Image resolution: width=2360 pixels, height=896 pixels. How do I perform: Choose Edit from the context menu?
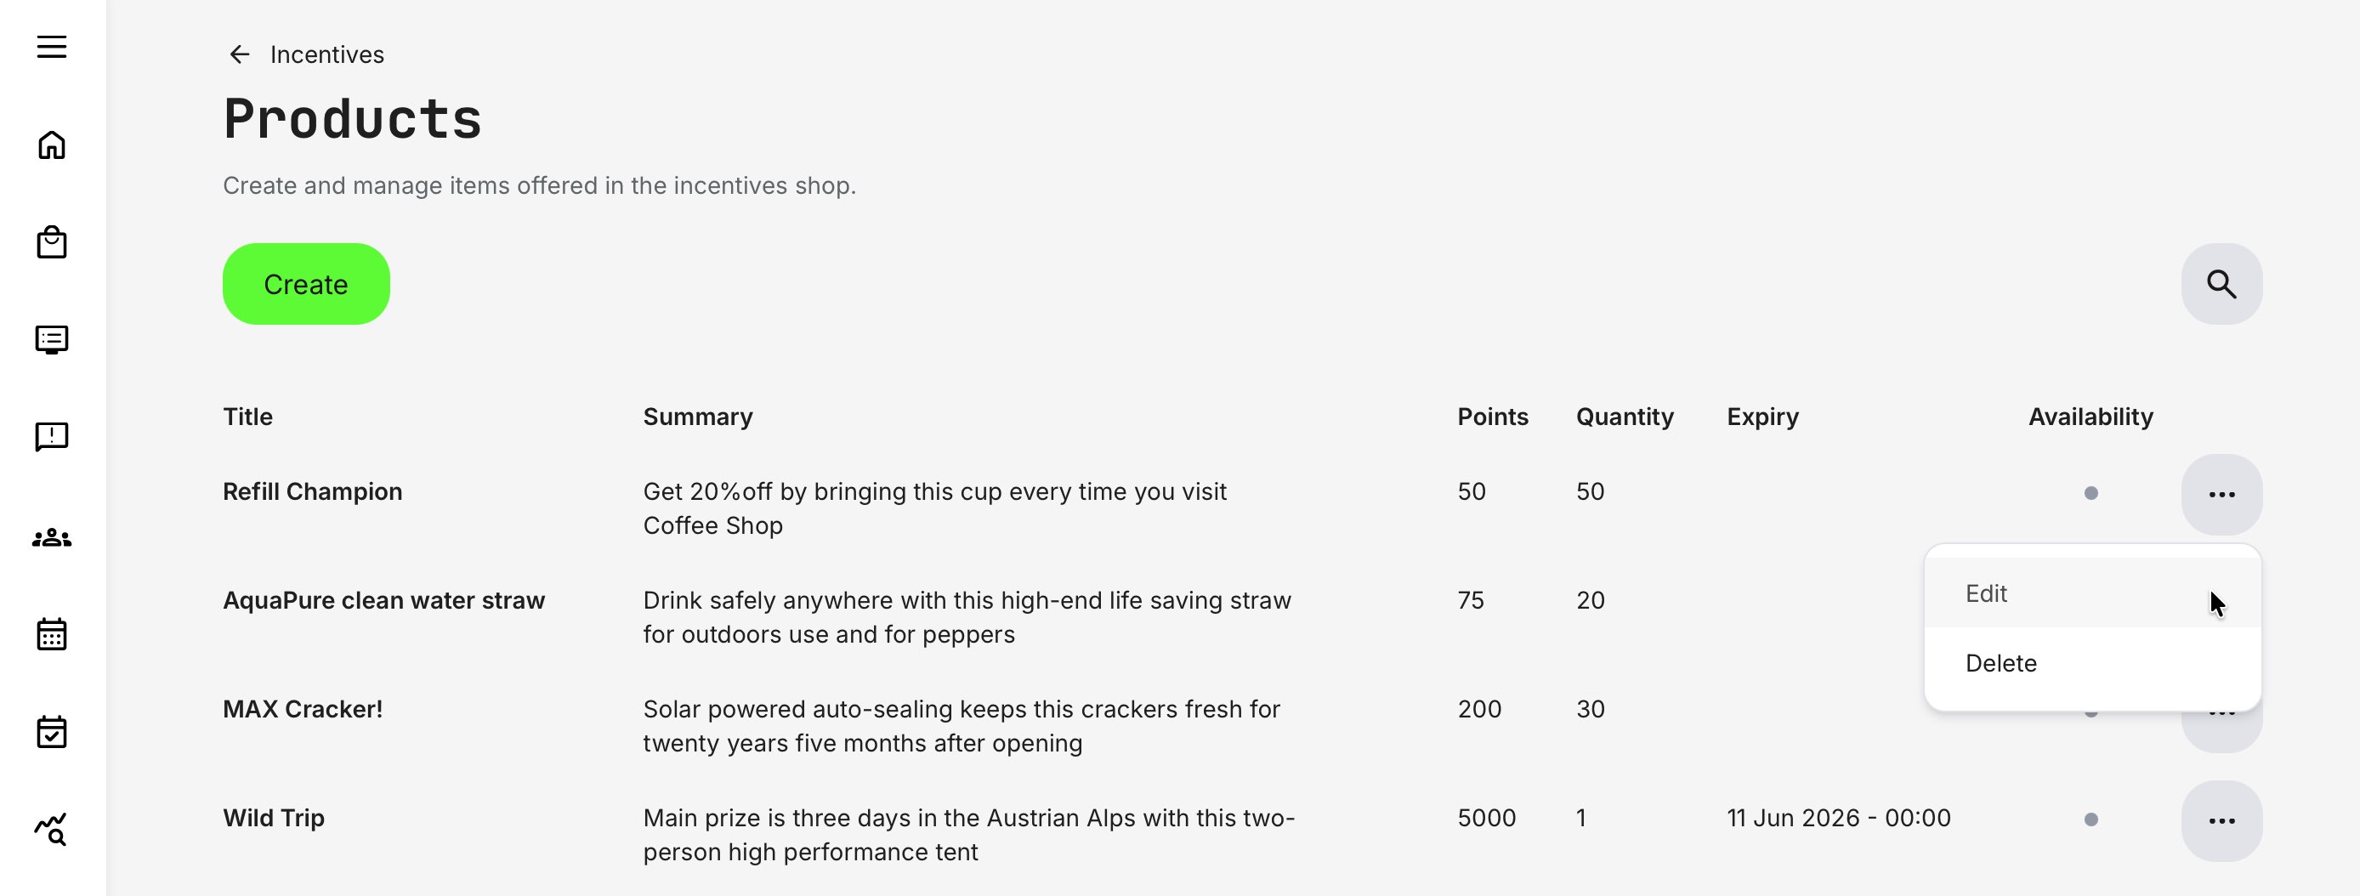click(x=1986, y=593)
